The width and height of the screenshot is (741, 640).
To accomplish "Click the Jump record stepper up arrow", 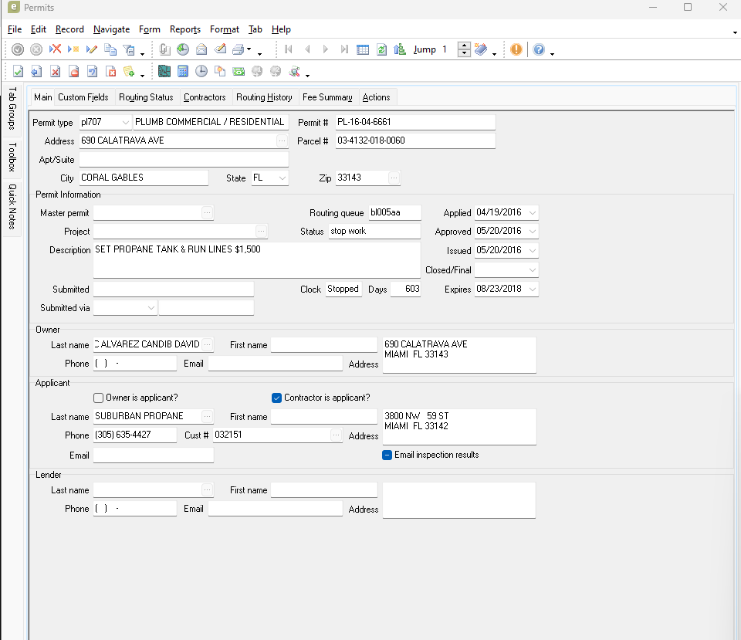I will [464, 46].
